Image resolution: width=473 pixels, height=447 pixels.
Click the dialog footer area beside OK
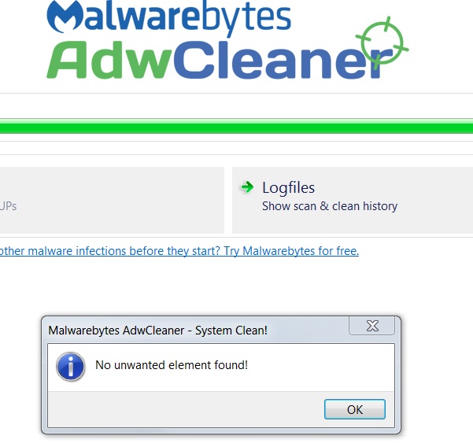tap(186, 409)
